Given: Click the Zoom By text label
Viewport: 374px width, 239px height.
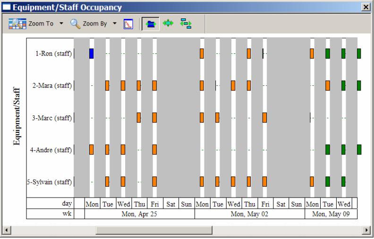Looking at the screenshot, I should click(96, 24).
